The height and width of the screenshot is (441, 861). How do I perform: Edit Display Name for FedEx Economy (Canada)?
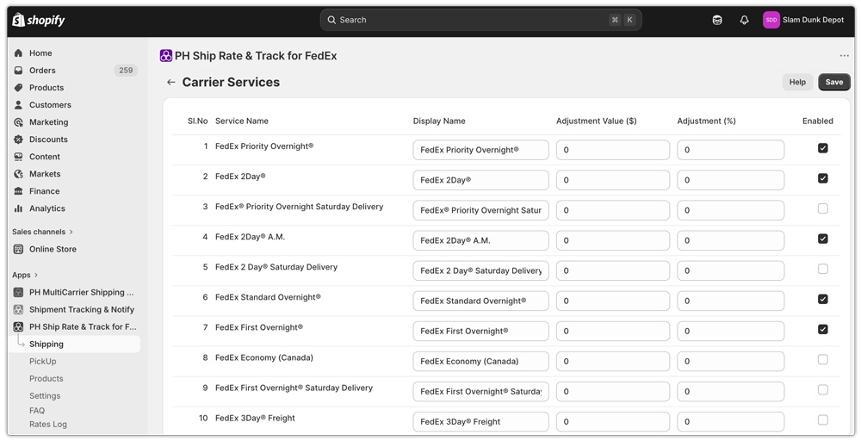pos(480,362)
